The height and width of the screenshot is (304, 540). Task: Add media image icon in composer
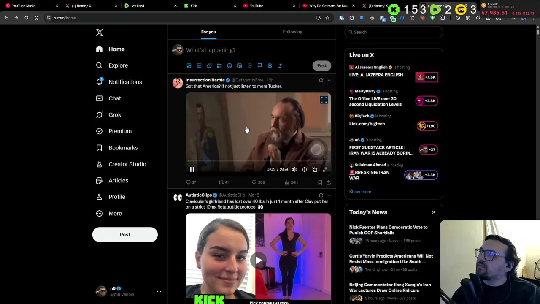189,66
